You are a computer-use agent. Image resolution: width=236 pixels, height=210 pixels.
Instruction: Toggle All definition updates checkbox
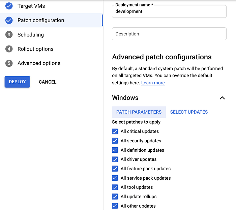[x=115, y=150]
